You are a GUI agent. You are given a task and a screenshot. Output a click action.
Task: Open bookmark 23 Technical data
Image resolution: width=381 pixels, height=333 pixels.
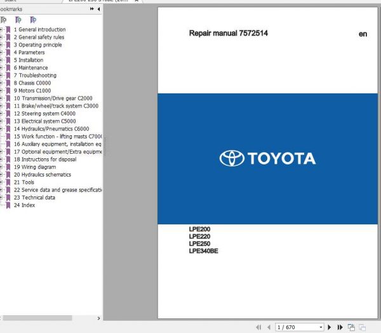[34, 198]
